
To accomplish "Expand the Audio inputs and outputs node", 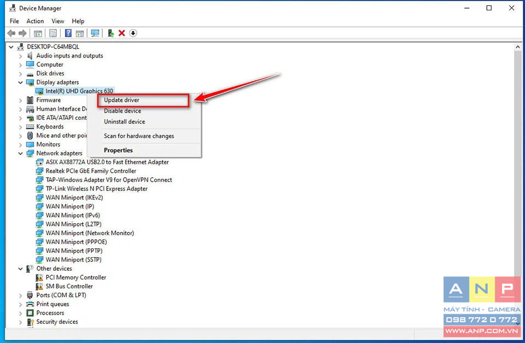I will (20, 56).
